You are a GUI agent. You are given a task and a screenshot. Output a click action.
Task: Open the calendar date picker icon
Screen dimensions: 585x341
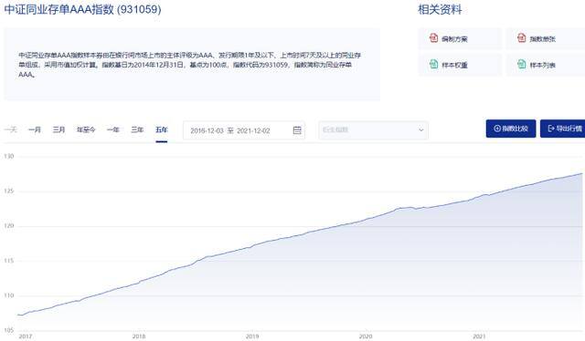[x=297, y=129]
